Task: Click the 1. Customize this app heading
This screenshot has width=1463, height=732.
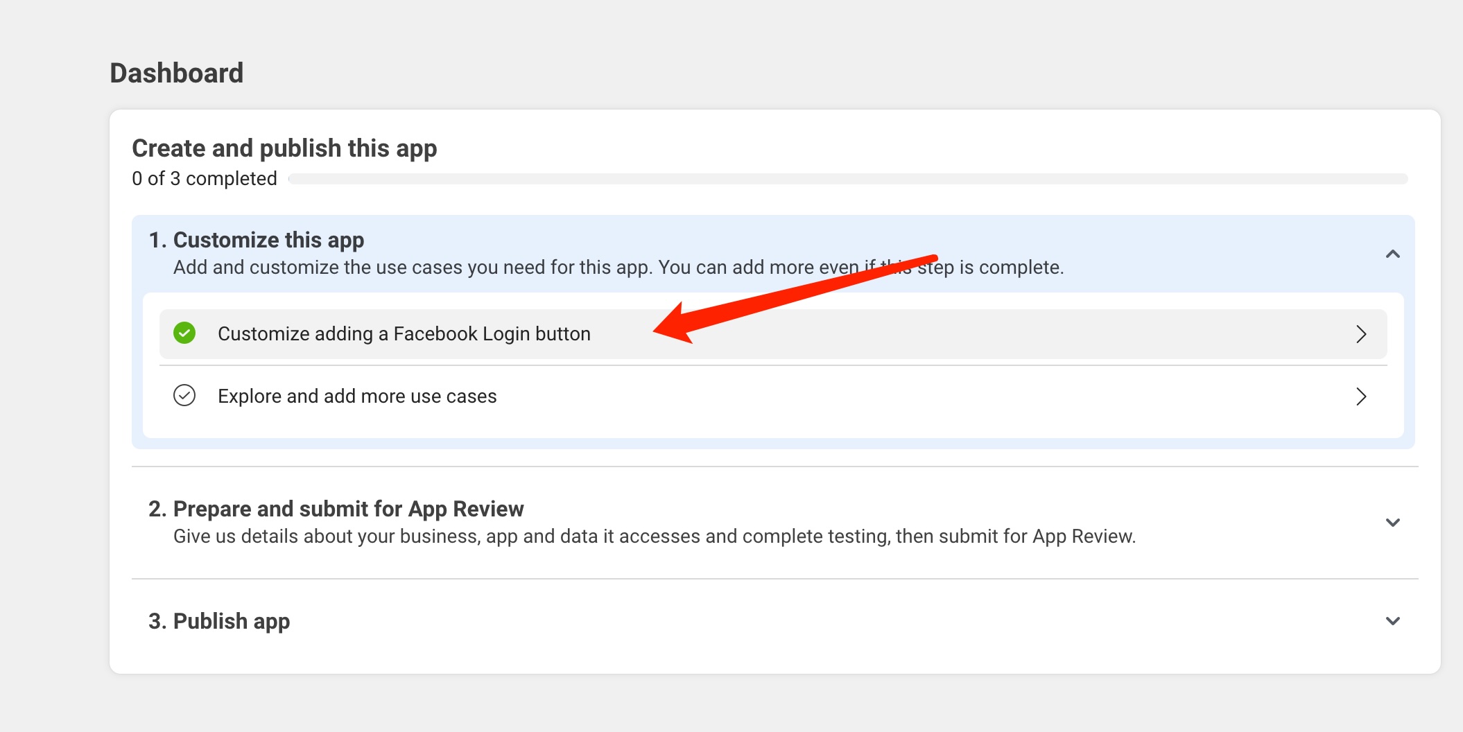Action: click(256, 240)
